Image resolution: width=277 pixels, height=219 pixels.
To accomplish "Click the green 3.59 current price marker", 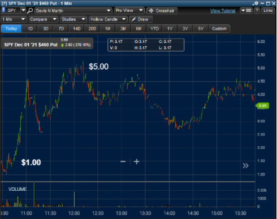I will 262,106.
